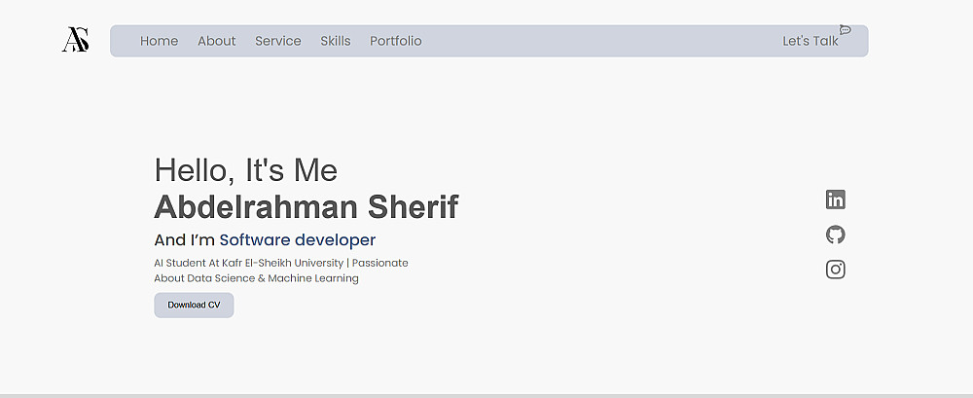
Task: Click the "About Data Science & Machine Learning" line
Action: (256, 278)
